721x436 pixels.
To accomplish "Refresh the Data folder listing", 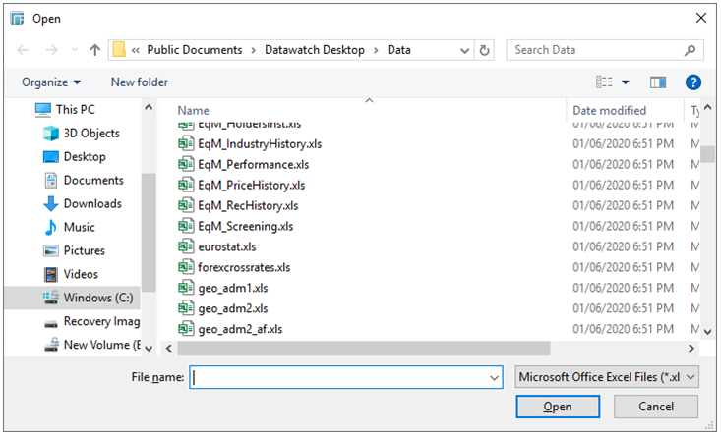I will (485, 50).
